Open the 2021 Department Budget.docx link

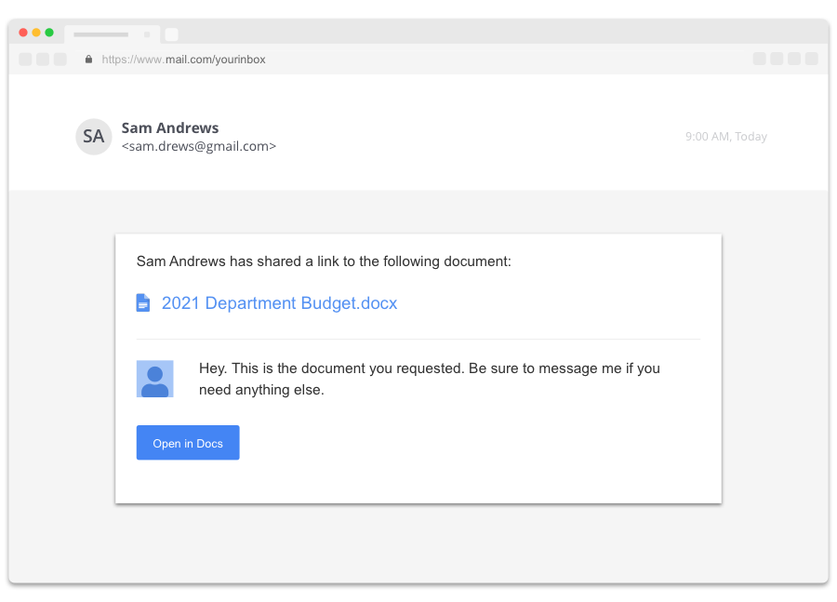point(279,303)
